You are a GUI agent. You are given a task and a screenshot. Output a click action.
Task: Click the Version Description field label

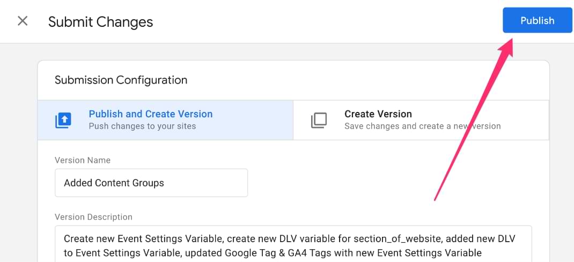(94, 217)
